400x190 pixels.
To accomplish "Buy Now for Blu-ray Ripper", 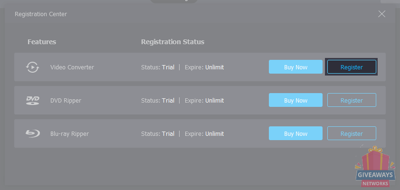I will tap(295, 133).
